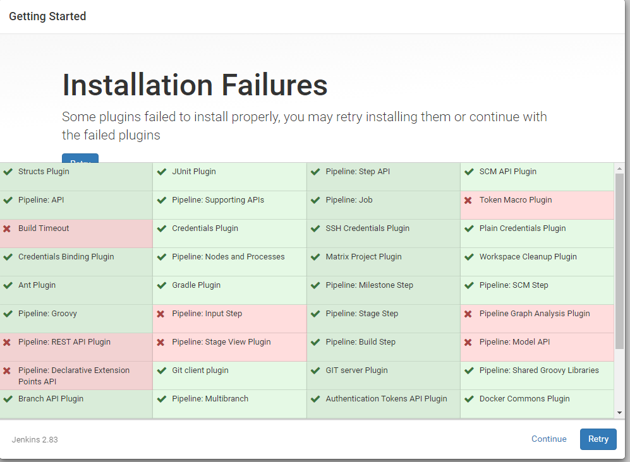Viewport: 630px width, 462px height.
Task: Click the green check next to Docker Commons Plugin
Action: pos(468,399)
